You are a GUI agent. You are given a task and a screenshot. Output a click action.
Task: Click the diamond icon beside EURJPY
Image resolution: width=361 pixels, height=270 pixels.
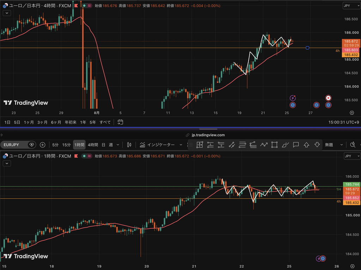pos(32,145)
